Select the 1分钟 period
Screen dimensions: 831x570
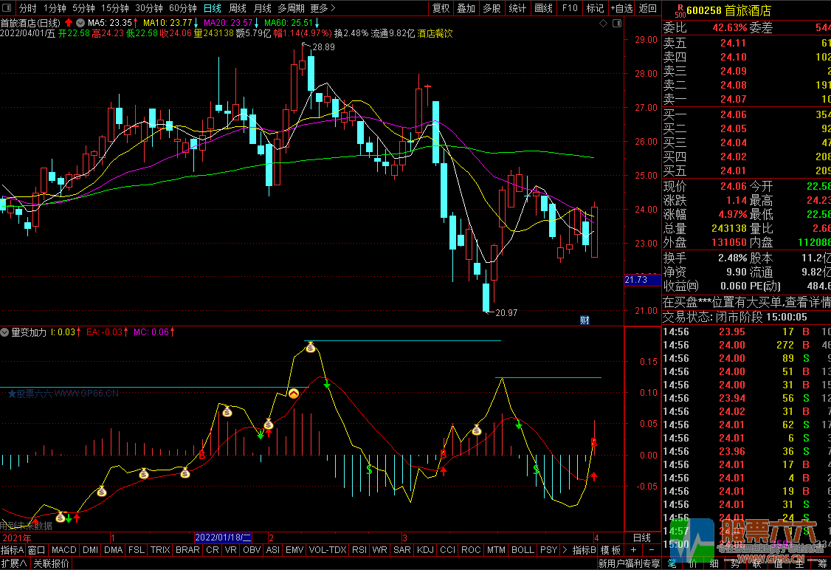(x=55, y=8)
